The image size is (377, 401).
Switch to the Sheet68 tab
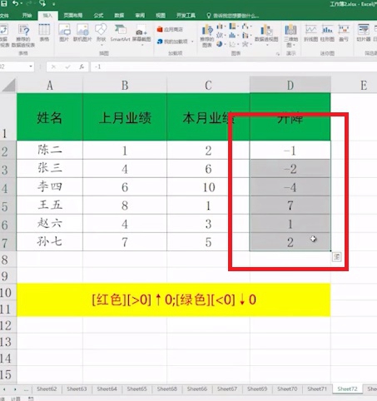tap(166, 389)
